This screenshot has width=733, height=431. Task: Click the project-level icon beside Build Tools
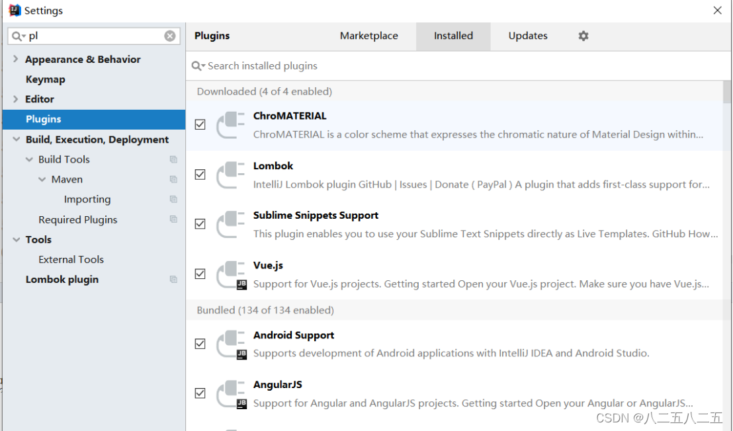173,160
